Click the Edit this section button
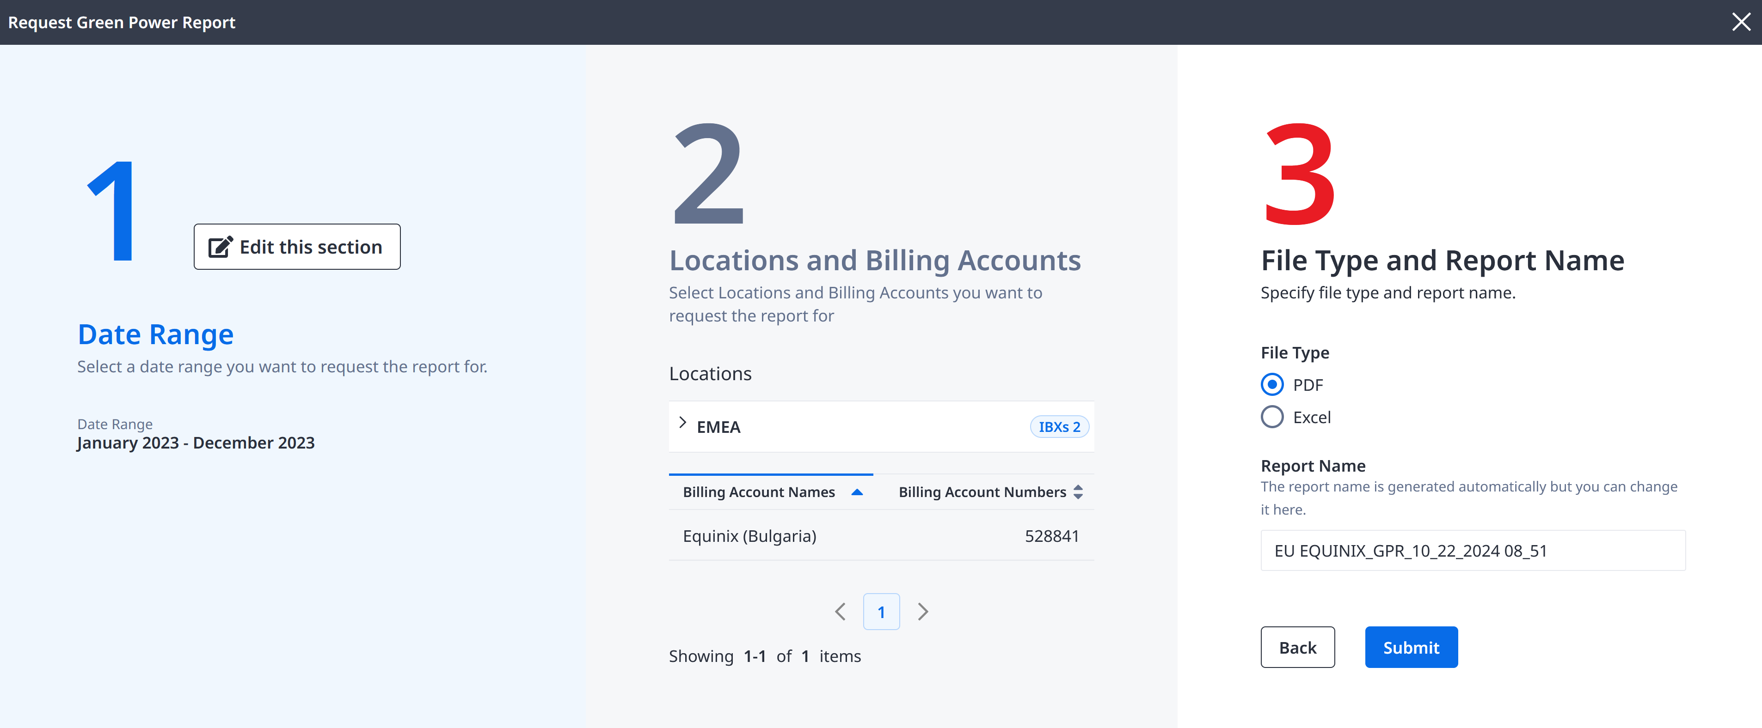The width and height of the screenshot is (1762, 728). click(x=297, y=247)
